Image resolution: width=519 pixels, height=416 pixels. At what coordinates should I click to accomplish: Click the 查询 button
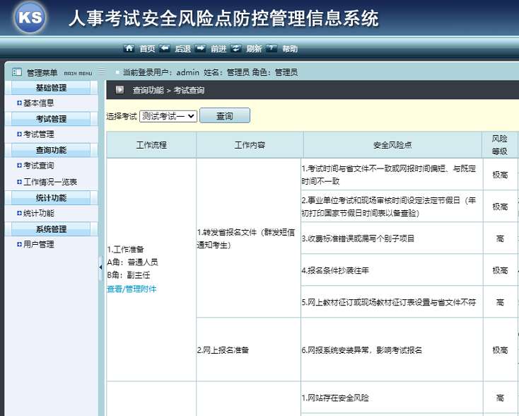point(225,115)
